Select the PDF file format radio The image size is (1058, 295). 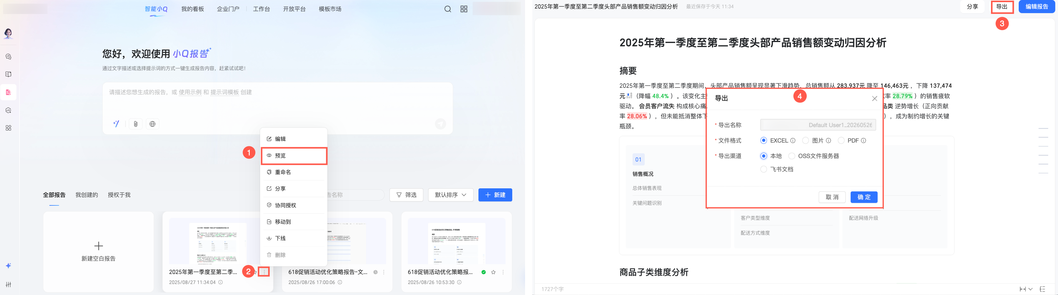(841, 140)
